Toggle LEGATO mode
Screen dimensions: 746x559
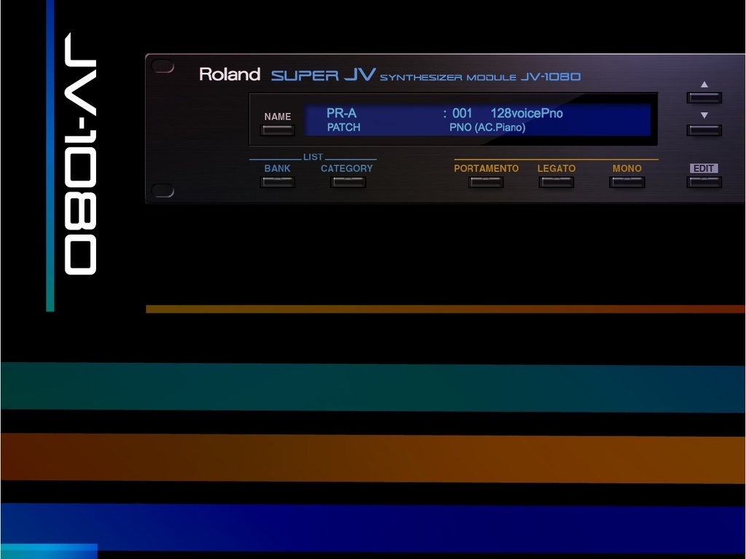point(556,182)
